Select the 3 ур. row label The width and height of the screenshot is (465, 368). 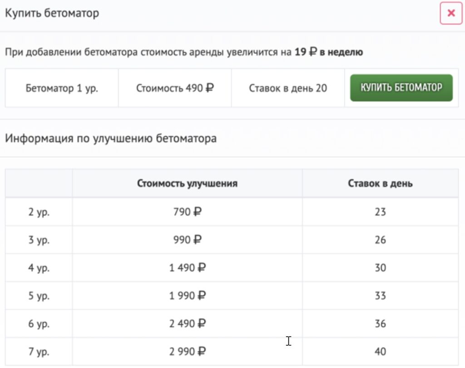pos(39,240)
